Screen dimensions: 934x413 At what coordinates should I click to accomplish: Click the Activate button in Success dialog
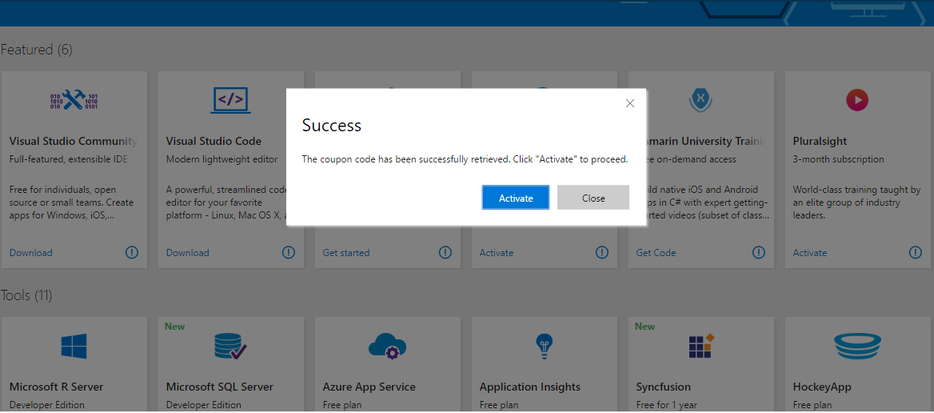click(x=515, y=198)
